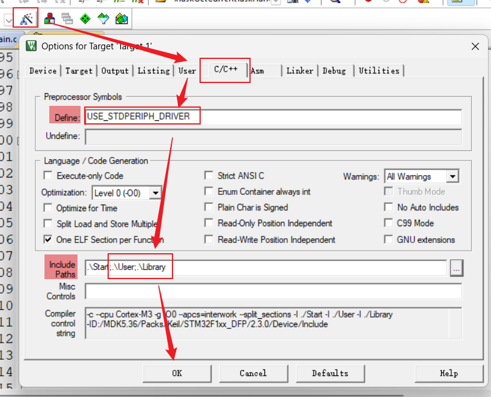Click the Misc Controls input field
The height and width of the screenshot is (397, 491).
point(273,291)
